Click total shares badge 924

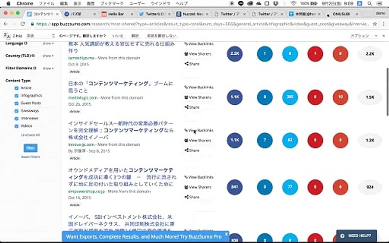370,187
